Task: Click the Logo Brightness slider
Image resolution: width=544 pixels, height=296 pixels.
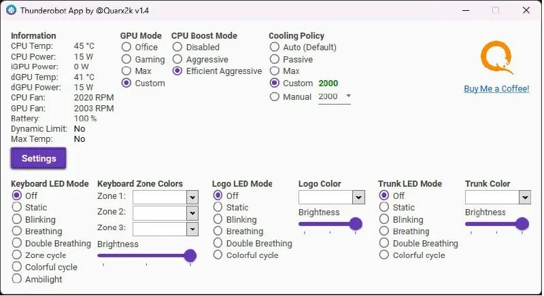Action: 356,223
